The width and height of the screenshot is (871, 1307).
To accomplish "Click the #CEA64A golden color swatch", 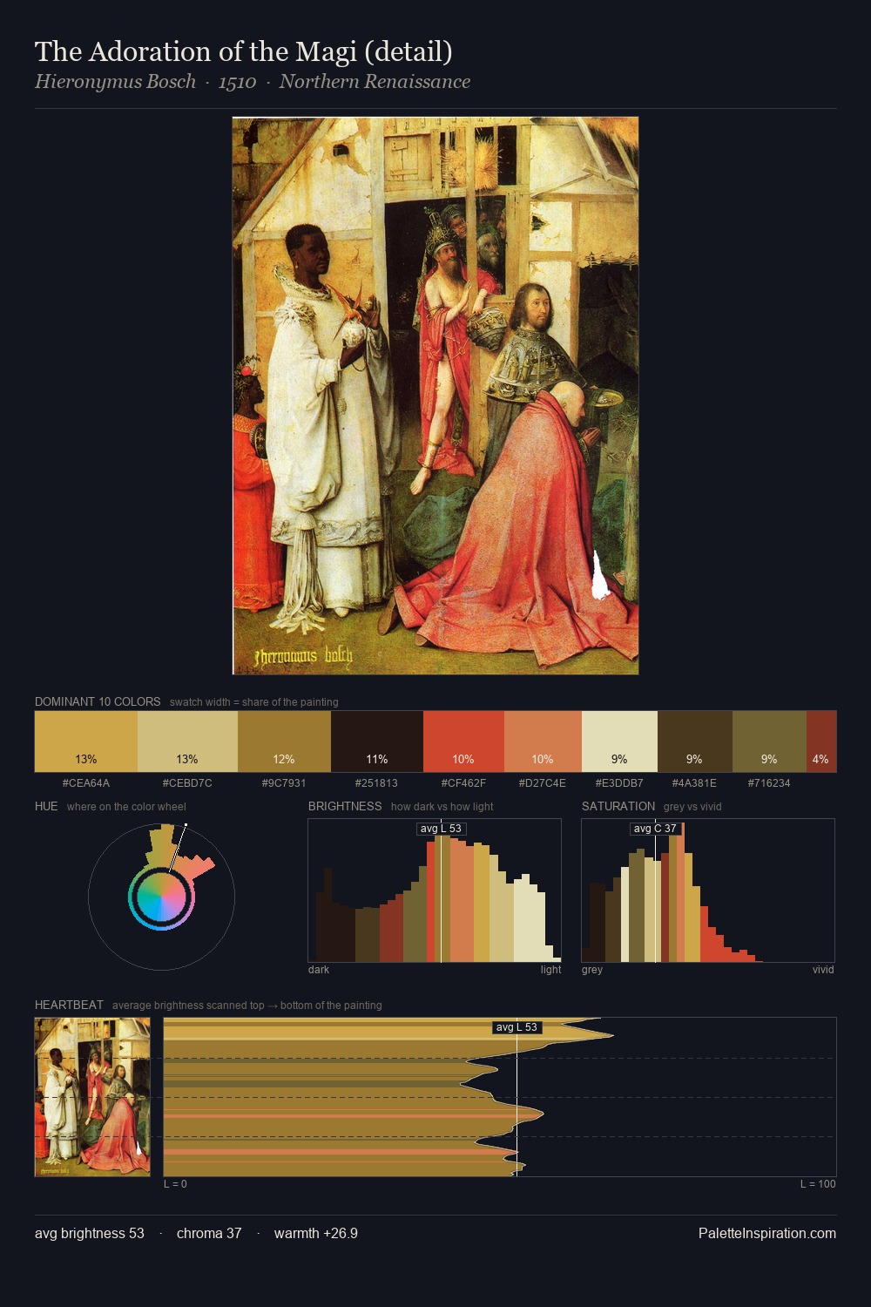I will (86, 742).
